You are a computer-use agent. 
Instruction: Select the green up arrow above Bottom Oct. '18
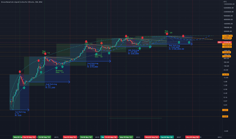(96, 54)
